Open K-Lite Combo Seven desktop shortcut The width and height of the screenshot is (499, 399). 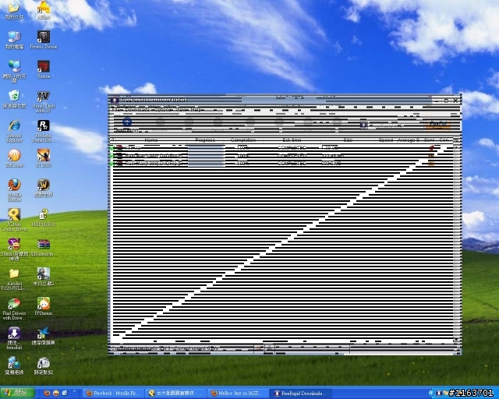tap(14, 220)
